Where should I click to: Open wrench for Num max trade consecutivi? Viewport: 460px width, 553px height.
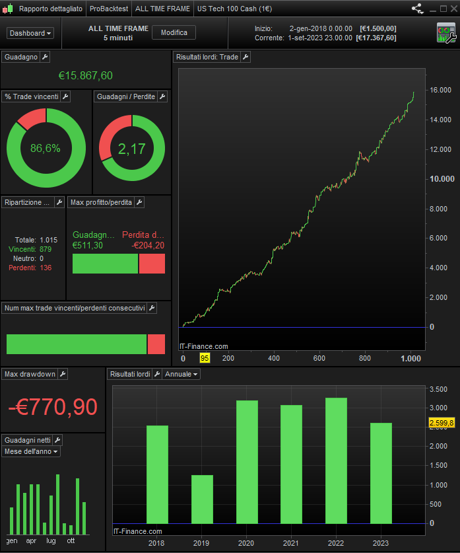(152, 309)
